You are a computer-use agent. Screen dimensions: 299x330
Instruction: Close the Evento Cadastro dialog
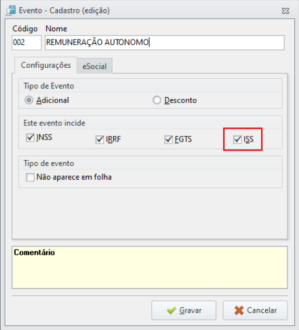[285, 11]
